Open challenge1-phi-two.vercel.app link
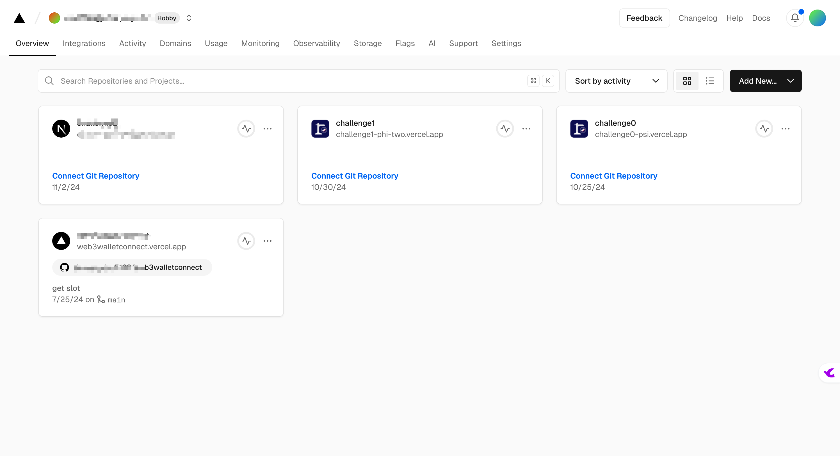 point(389,134)
